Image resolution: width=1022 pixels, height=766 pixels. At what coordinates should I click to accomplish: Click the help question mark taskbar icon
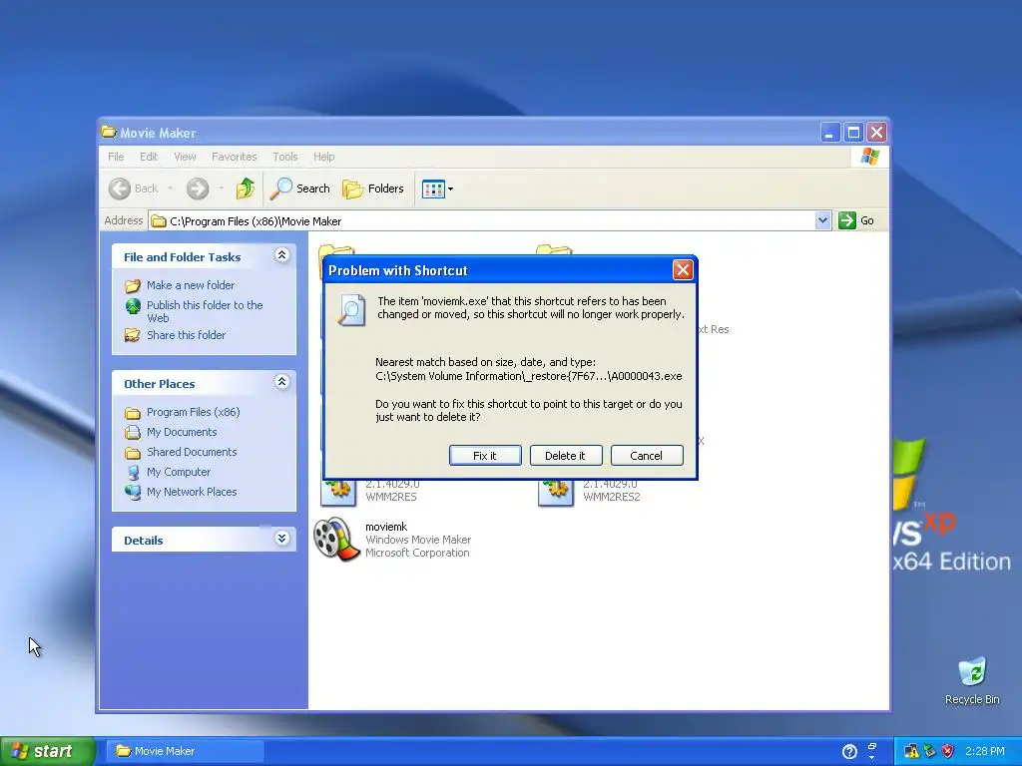[x=850, y=752]
